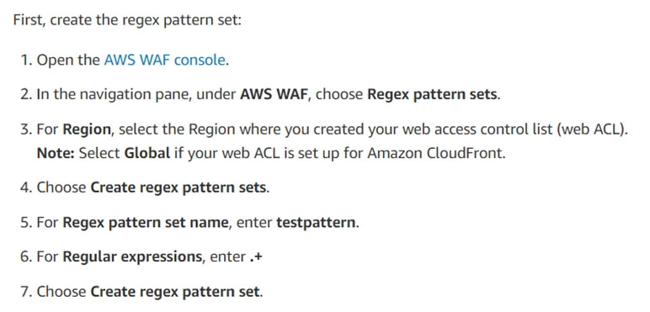Click the bold 'AWS WAF' text in step 2
Image resolution: width=650 pixels, height=312 pixels.
click(274, 94)
